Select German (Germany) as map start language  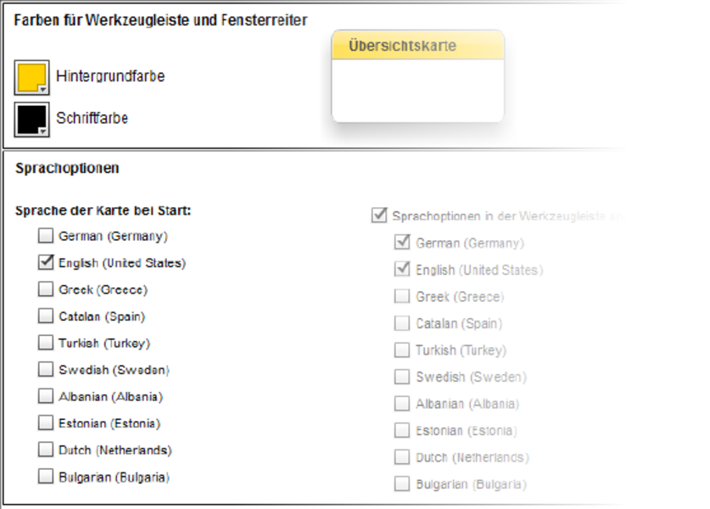[46, 236]
